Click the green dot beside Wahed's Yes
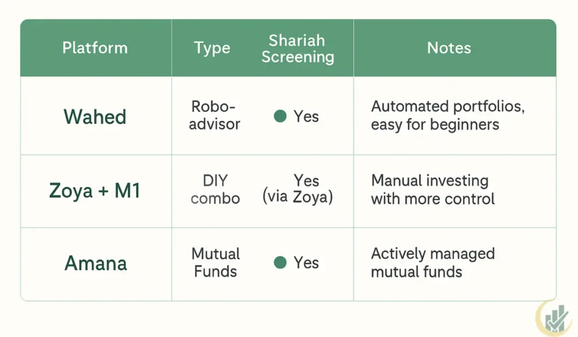The image size is (578, 337). click(280, 116)
